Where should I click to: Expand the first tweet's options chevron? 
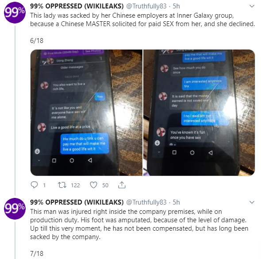[x=252, y=6]
